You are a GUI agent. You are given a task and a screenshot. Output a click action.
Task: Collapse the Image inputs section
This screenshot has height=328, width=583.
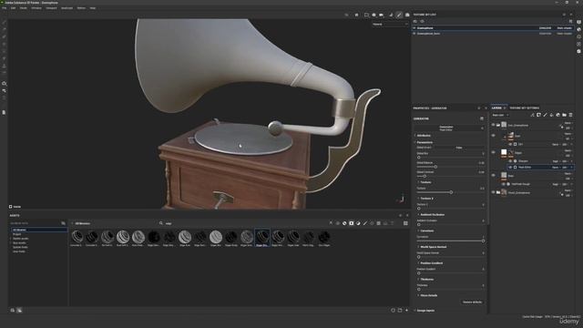(424, 310)
